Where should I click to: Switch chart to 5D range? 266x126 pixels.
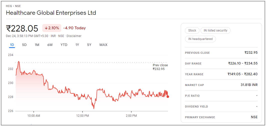(x=24, y=45)
